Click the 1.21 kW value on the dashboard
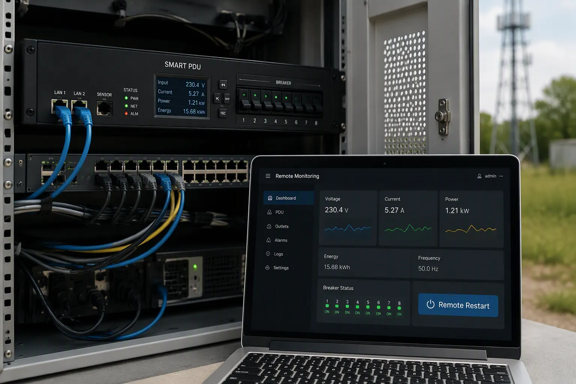Image resolution: width=576 pixels, height=384 pixels. [x=457, y=211]
